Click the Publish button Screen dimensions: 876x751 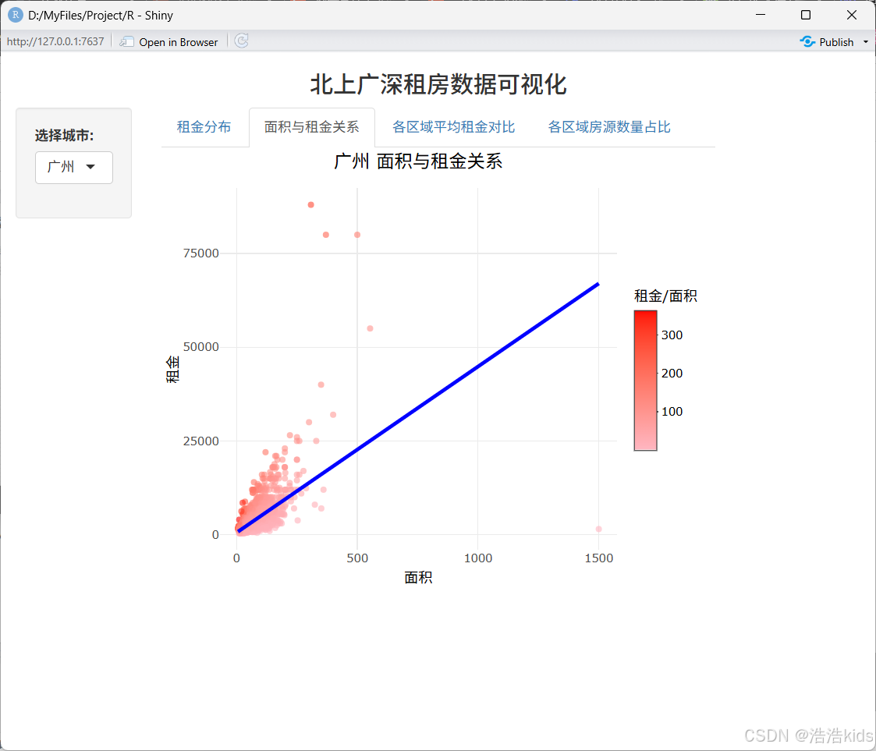(827, 42)
